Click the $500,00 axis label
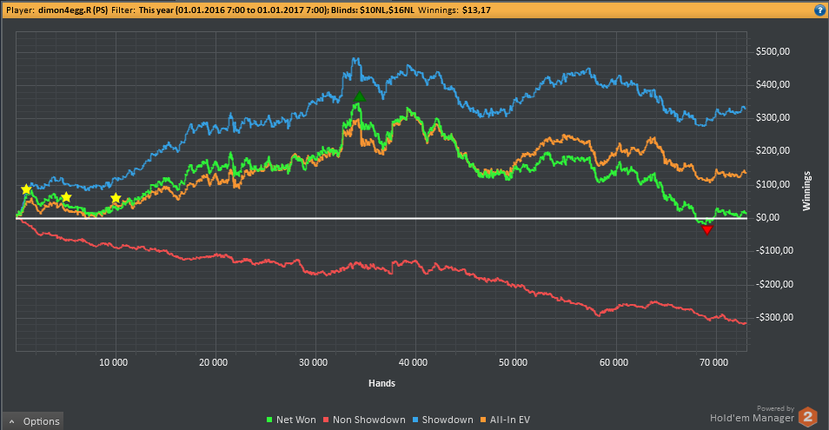This screenshot has width=829, height=430. coord(773,51)
